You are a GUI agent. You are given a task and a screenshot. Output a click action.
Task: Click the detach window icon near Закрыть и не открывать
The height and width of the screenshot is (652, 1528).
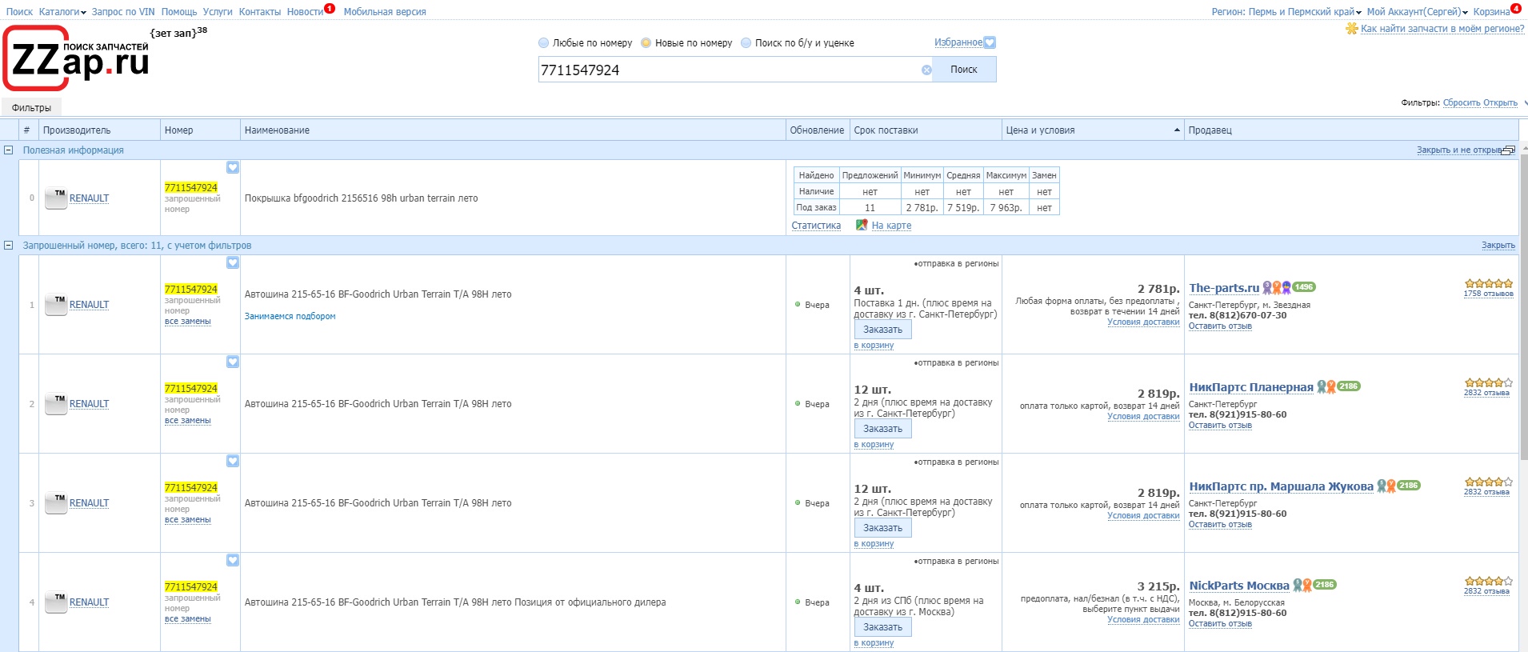coord(1509,150)
